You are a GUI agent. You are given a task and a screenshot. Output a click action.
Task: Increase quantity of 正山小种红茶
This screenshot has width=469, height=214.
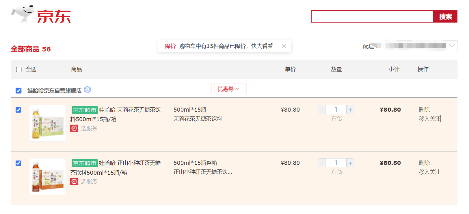point(350,163)
